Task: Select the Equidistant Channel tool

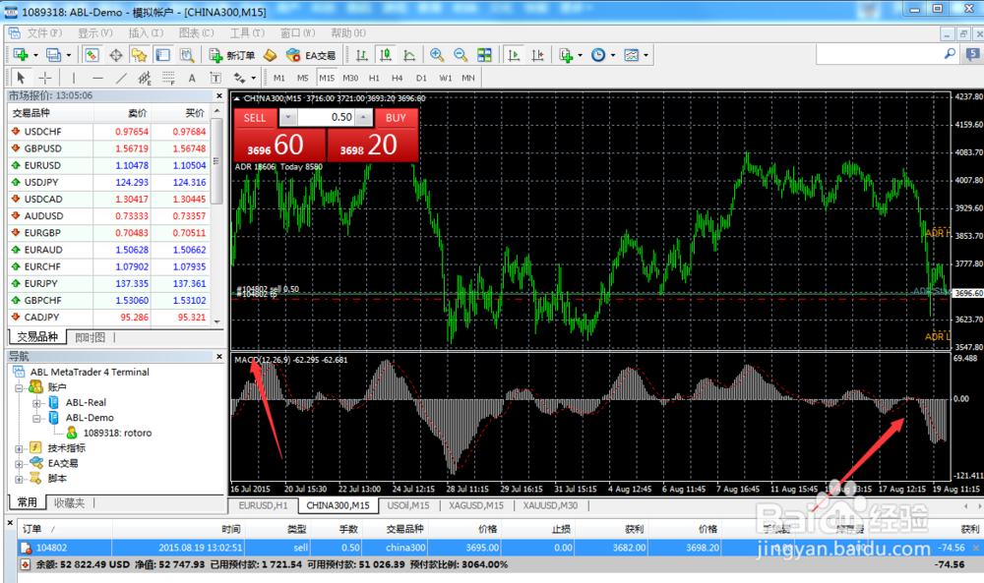Action: coord(145,78)
